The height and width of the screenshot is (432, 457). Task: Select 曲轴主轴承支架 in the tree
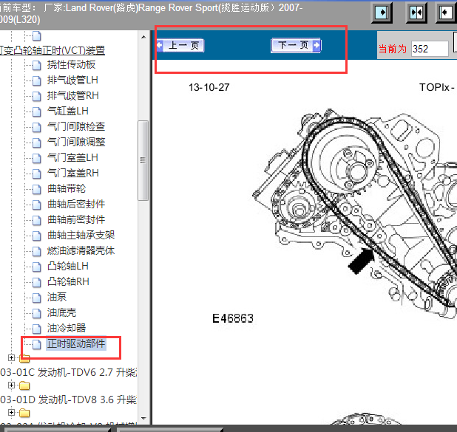click(x=81, y=235)
